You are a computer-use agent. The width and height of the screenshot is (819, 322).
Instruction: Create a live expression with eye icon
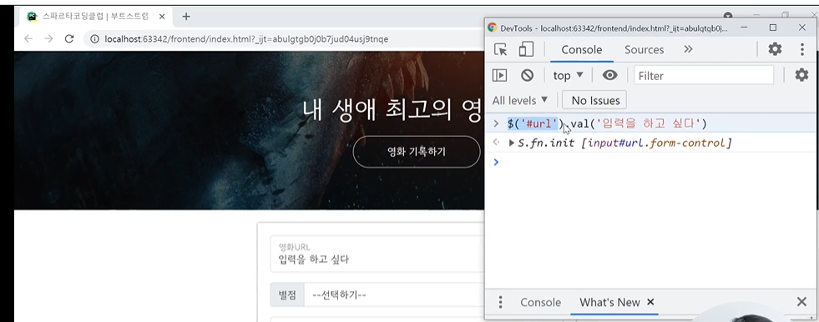pyautogui.click(x=609, y=76)
